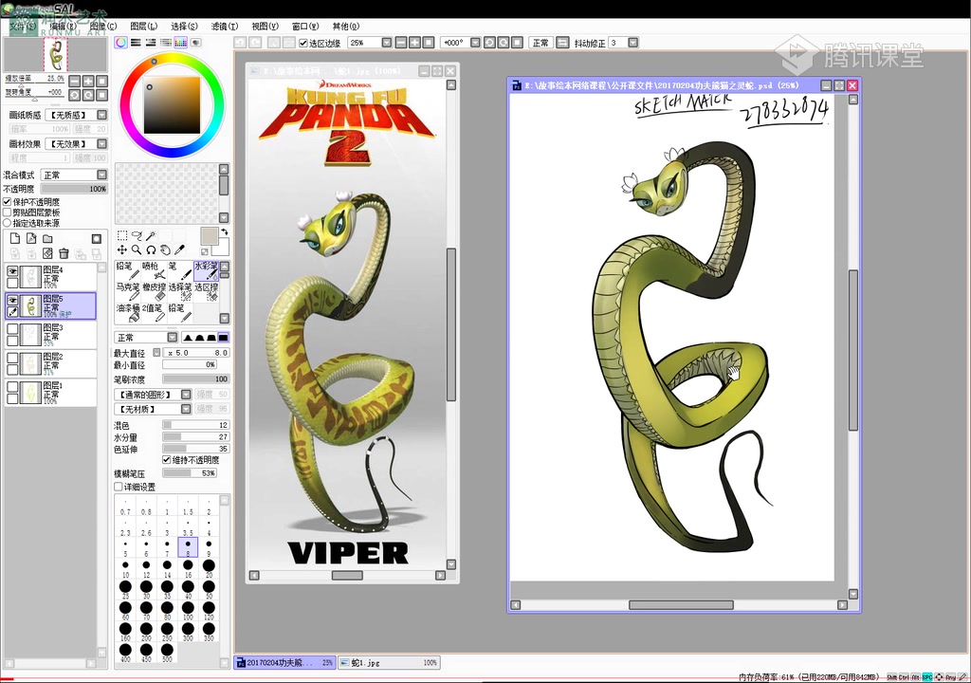Select brush size 8 preset
Image resolution: width=971 pixels, height=683 pixels.
(x=188, y=546)
